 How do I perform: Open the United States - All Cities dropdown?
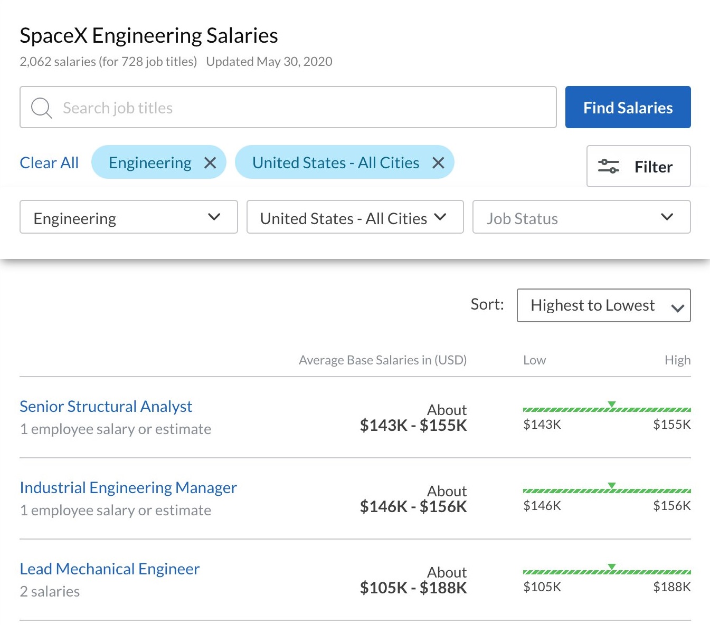pyautogui.click(x=355, y=217)
